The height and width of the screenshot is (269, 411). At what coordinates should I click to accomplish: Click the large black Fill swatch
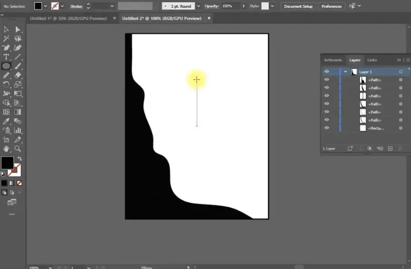point(7,163)
